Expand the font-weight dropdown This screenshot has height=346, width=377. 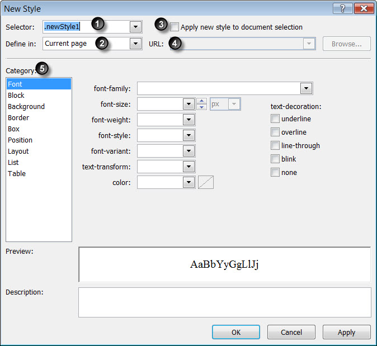click(x=189, y=120)
